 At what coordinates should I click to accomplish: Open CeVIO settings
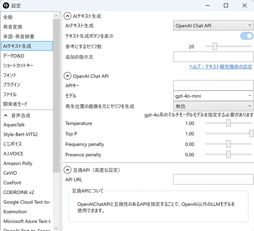coord(27,173)
